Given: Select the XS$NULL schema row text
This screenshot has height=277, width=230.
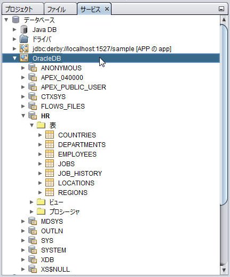Looking at the screenshot, I should [55, 270].
